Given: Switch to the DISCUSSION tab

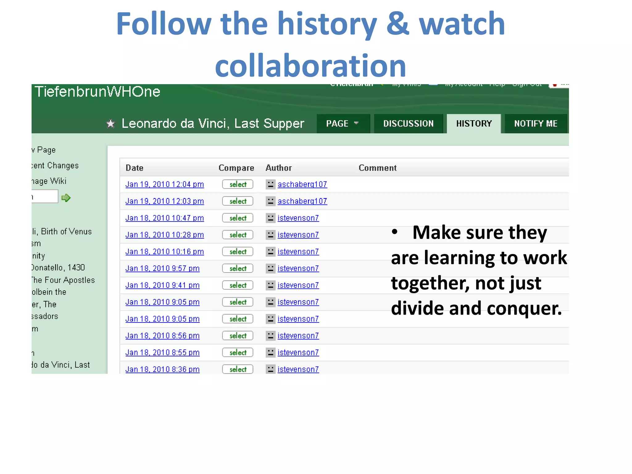Looking at the screenshot, I should [408, 124].
